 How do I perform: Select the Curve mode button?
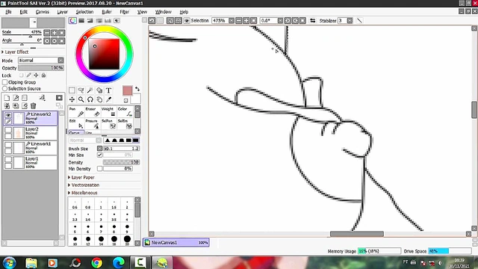point(75,133)
